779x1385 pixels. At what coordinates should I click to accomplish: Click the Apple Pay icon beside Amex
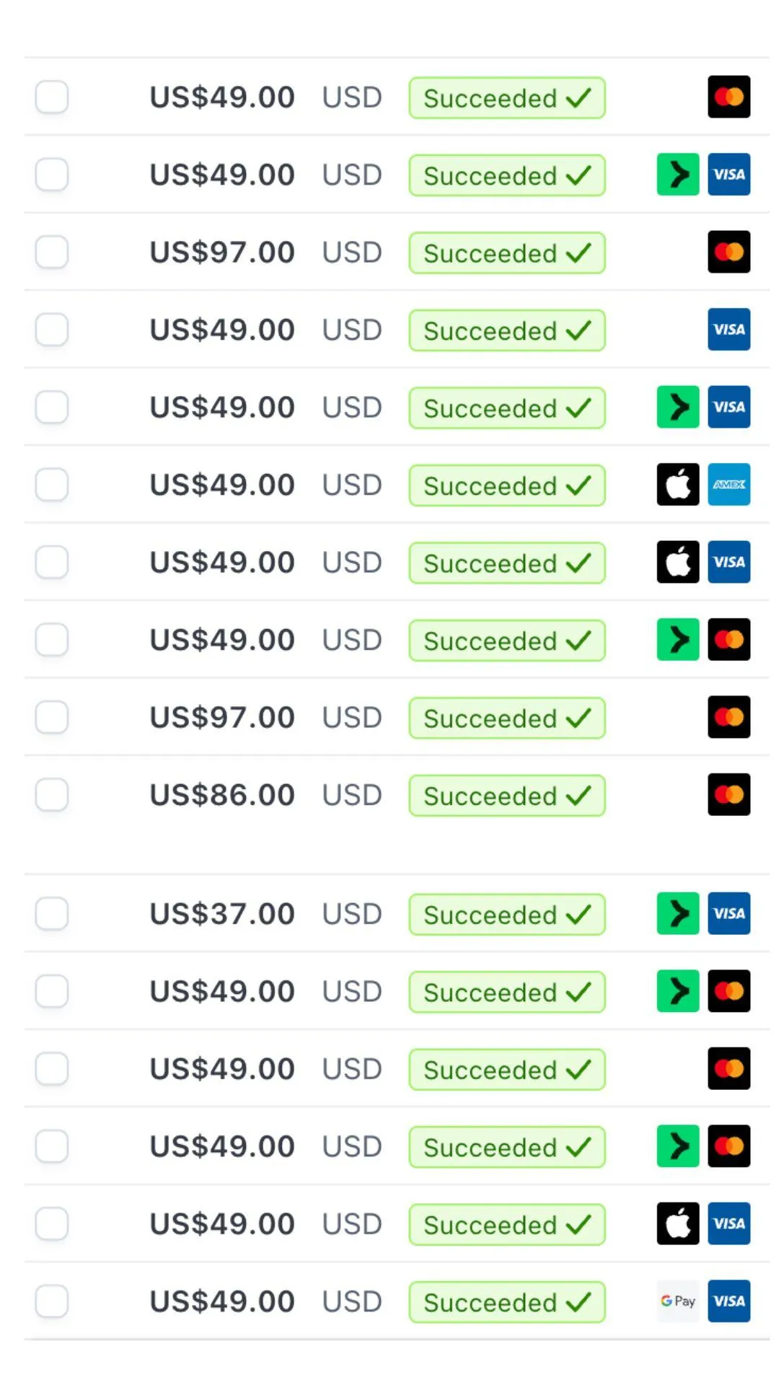(x=678, y=485)
